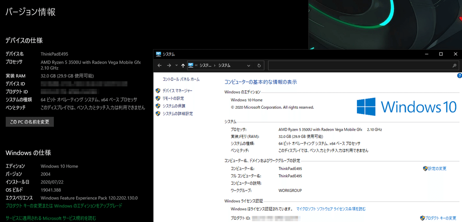The image size is (462, 222).
Task: Click the forward navigation arrow
Action: point(168,65)
